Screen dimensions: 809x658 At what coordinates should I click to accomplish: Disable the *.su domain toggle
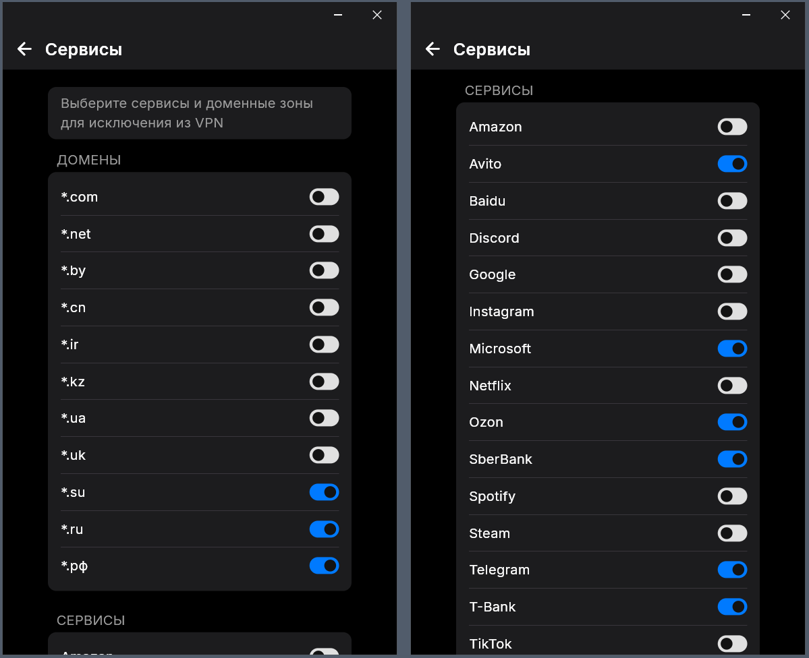point(324,492)
